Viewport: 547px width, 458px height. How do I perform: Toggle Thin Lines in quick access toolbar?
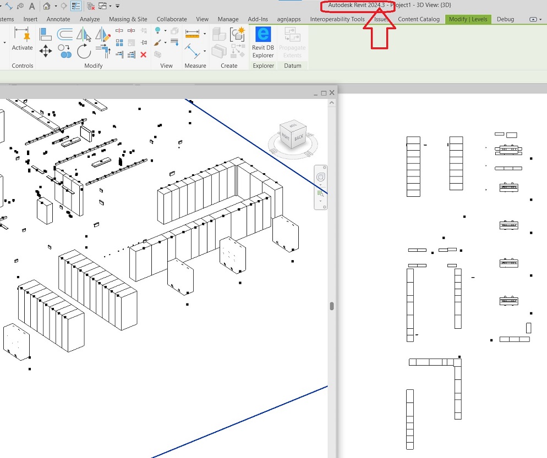(76, 6)
